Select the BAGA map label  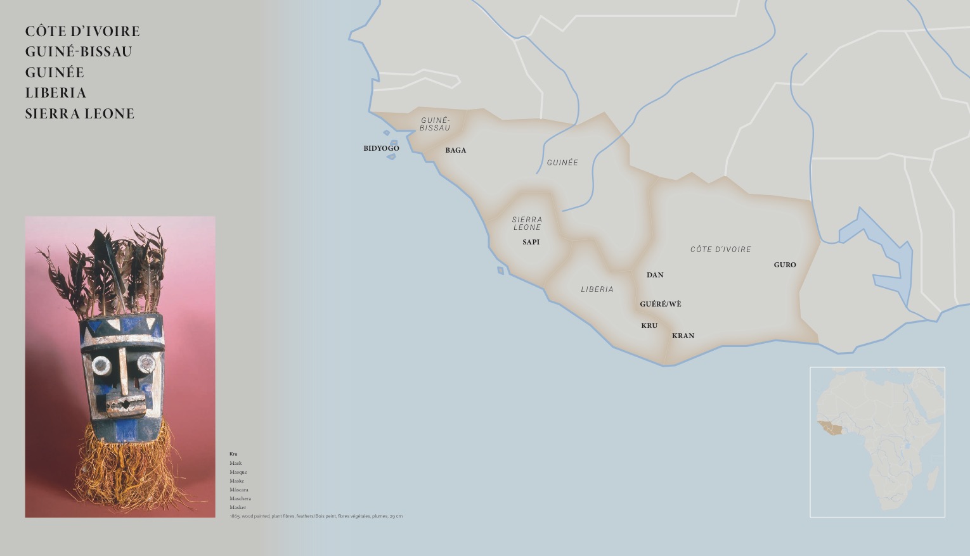pyautogui.click(x=455, y=150)
